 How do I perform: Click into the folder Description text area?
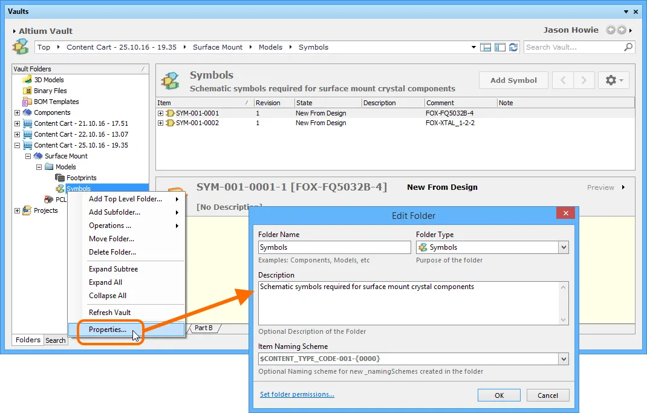point(409,303)
